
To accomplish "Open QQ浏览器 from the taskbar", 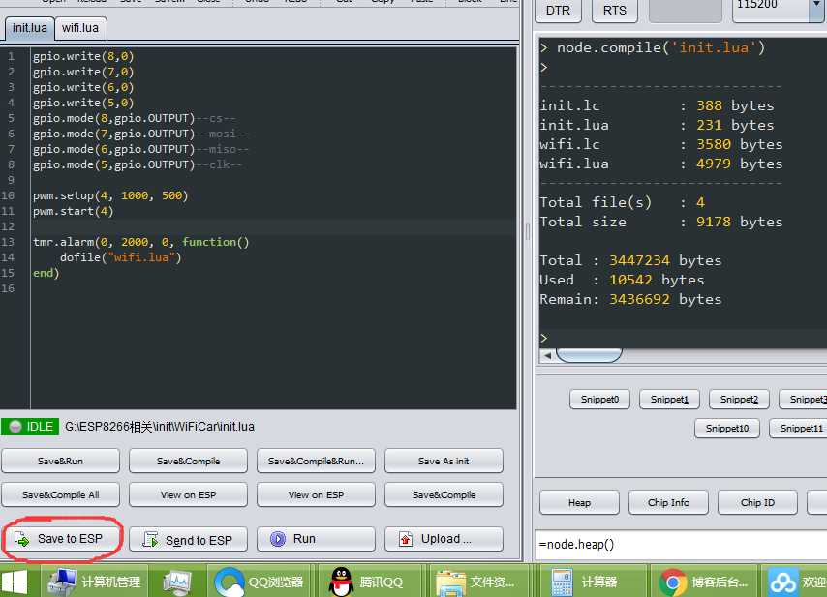I will pyautogui.click(x=260, y=582).
